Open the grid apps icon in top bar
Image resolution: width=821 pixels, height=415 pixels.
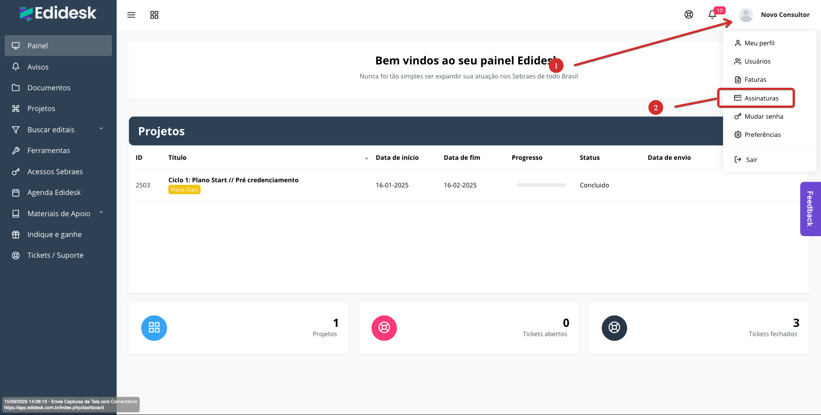point(154,15)
